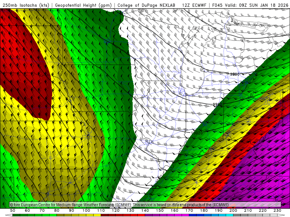Viewport: 290px width, 217px height.
Task: Click the 100 knot scale label
Action: pos(86,210)
